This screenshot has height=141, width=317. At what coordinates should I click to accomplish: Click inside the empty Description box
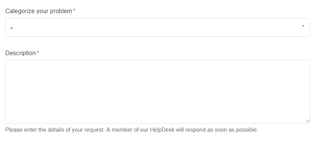click(158, 91)
